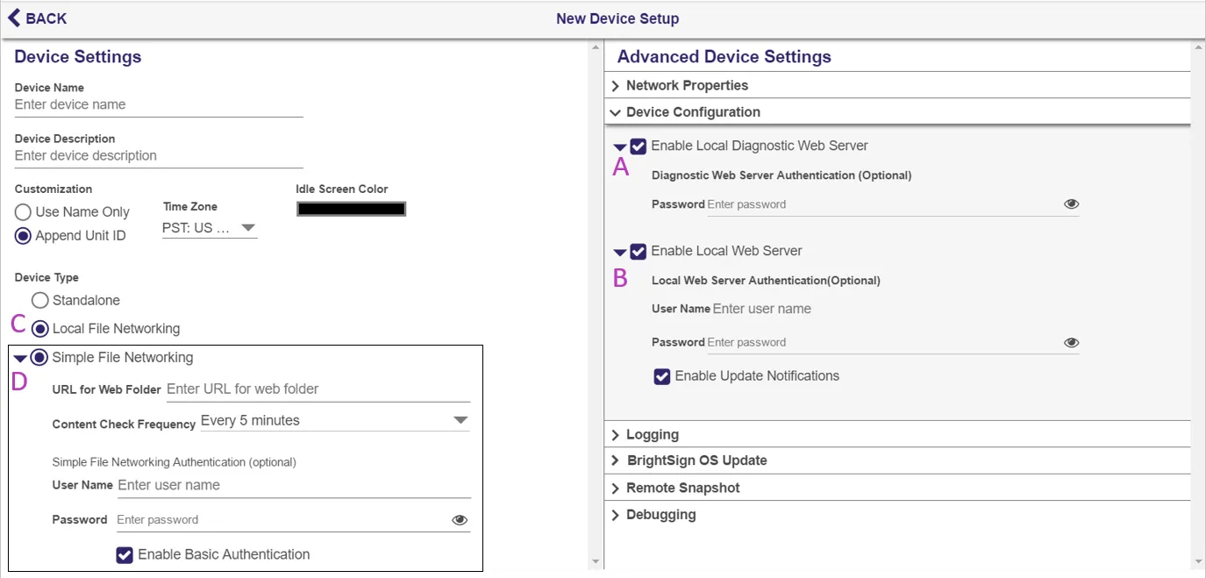Focus the URL for Web Folder field
The width and height of the screenshot is (1206, 578).
click(x=318, y=389)
